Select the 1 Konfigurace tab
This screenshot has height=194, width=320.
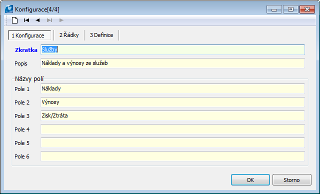point(30,35)
